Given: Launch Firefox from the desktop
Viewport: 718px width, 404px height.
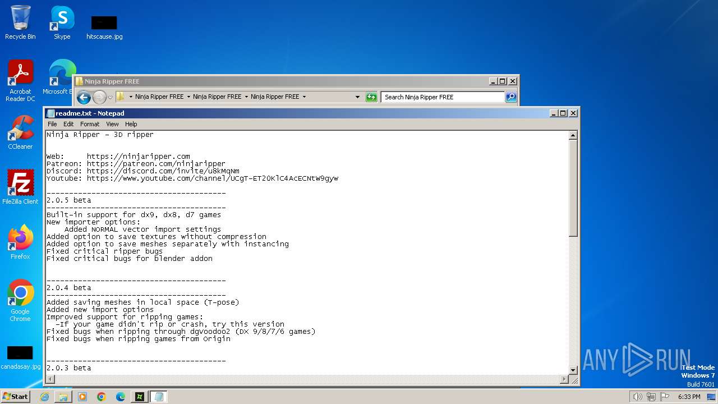Looking at the screenshot, I should [20, 242].
